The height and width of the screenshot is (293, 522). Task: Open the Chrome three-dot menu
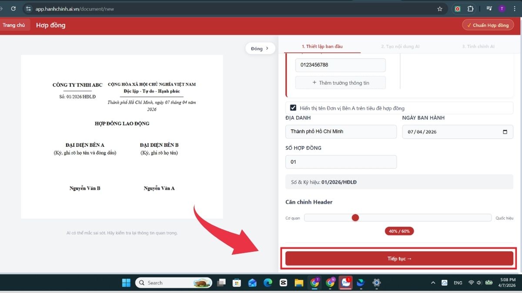[515, 9]
